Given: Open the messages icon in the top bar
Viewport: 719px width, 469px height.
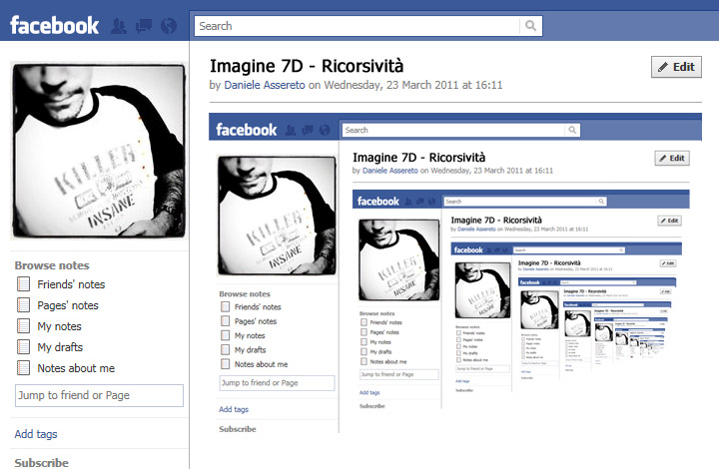Looking at the screenshot, I should click(144, 26).
